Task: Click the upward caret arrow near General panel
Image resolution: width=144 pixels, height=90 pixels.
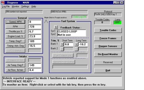Action: [46, 21]
